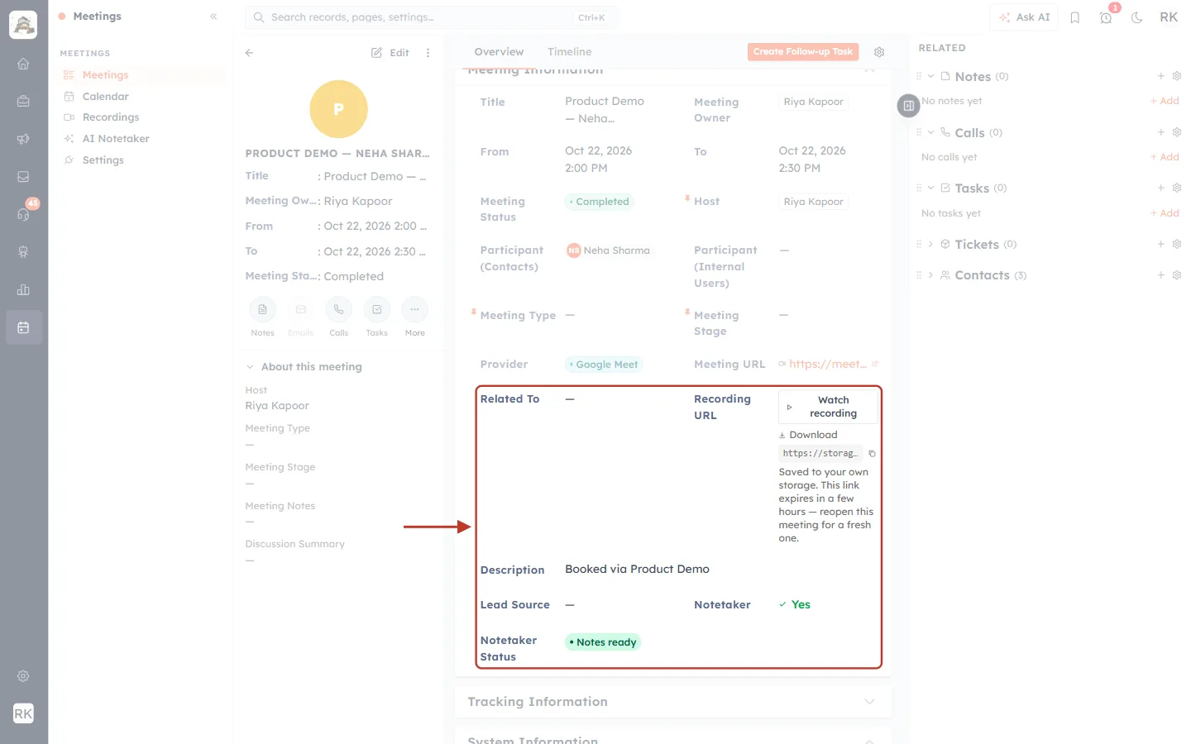Focus the search records input field
Image resolution: width=1191 pixels, height=744 pixels.
coord(431,17)
